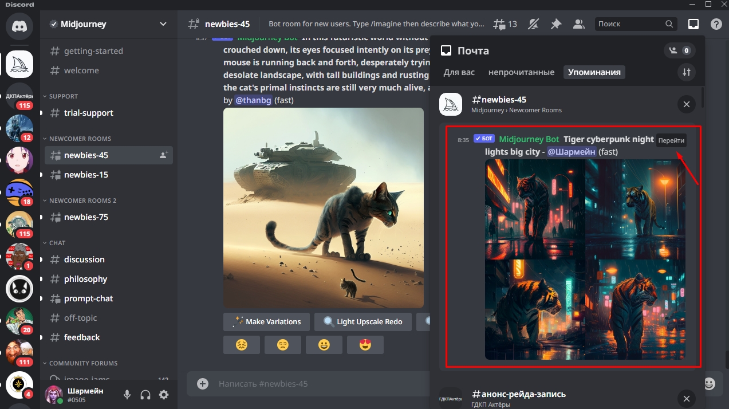Open the server with 4 unread badge
This screenshot has width=729, height=409.
tap(19, 385)
